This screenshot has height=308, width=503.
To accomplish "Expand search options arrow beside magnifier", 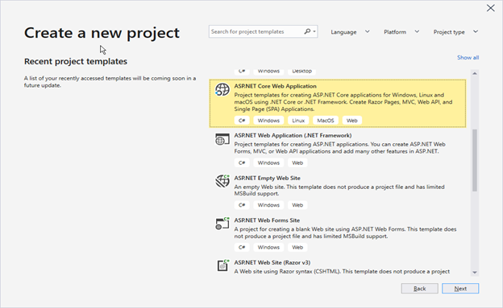I will pyautogui.click(x=314, y=31).
